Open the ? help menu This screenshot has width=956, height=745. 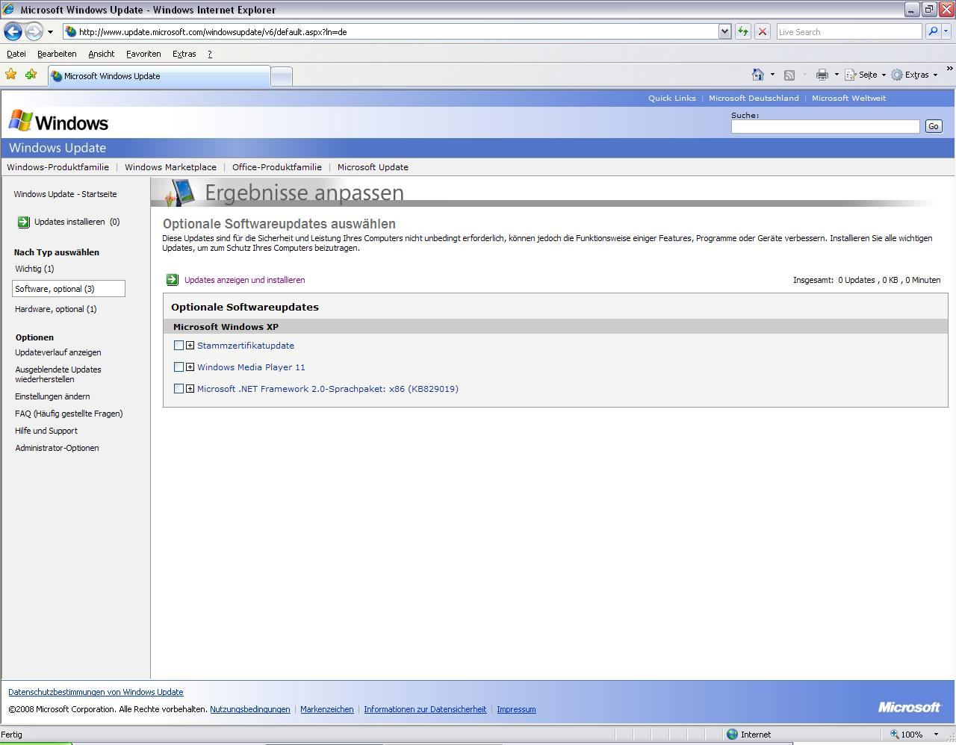point(210,54)
